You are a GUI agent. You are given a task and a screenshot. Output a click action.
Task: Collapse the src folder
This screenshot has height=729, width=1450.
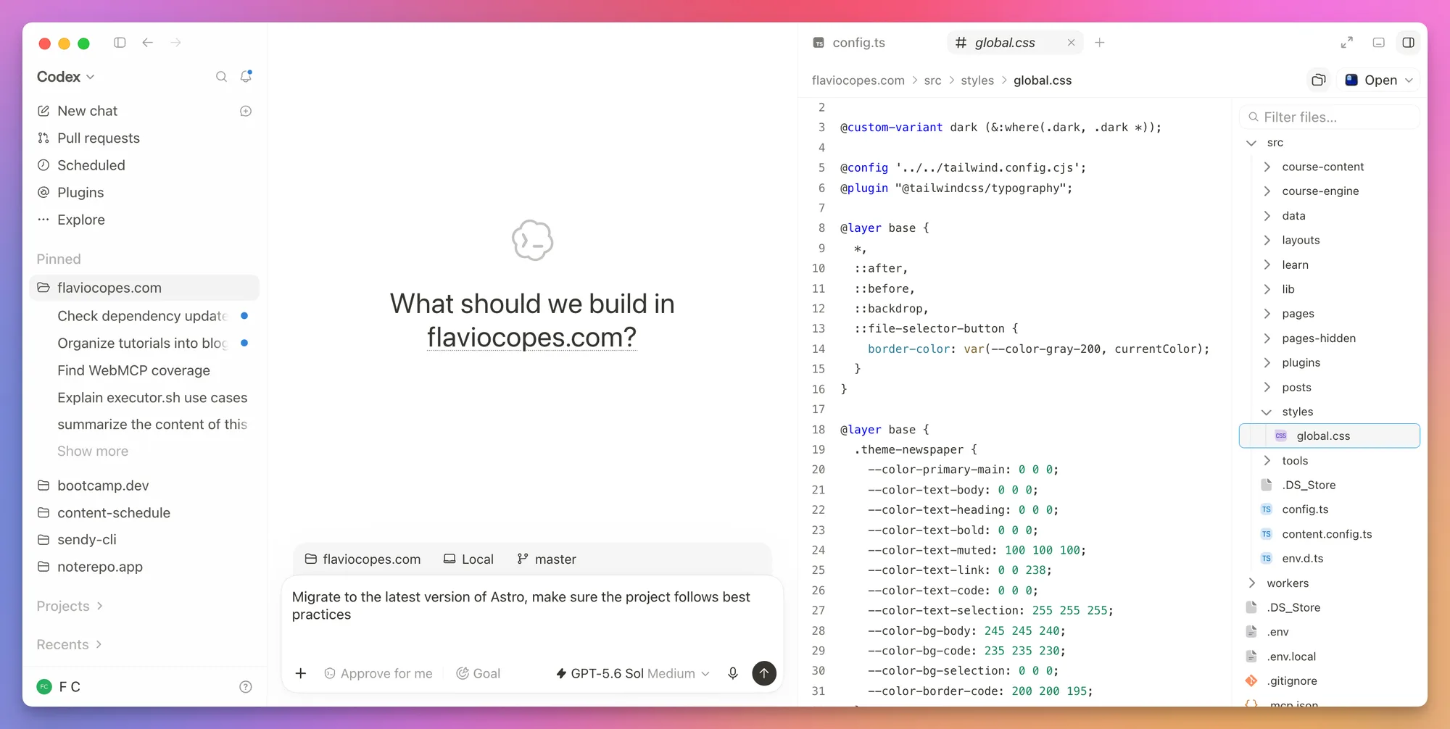[1251, 143]
